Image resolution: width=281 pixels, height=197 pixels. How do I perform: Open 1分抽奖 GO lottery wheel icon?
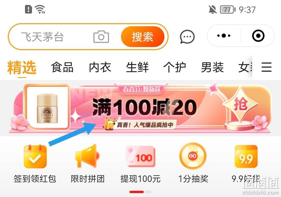click(x=193, y=156)
